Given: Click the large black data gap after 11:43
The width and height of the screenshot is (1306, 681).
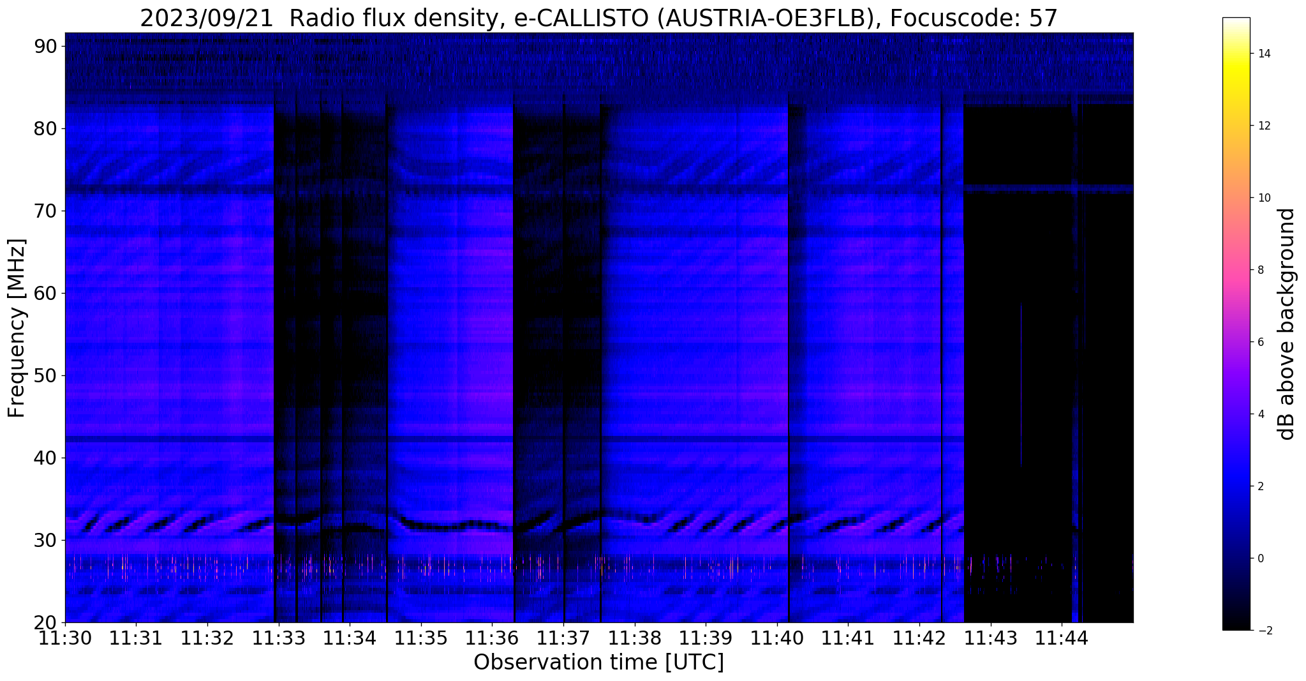Looking at the screenshot, I should pos(1048,363).
